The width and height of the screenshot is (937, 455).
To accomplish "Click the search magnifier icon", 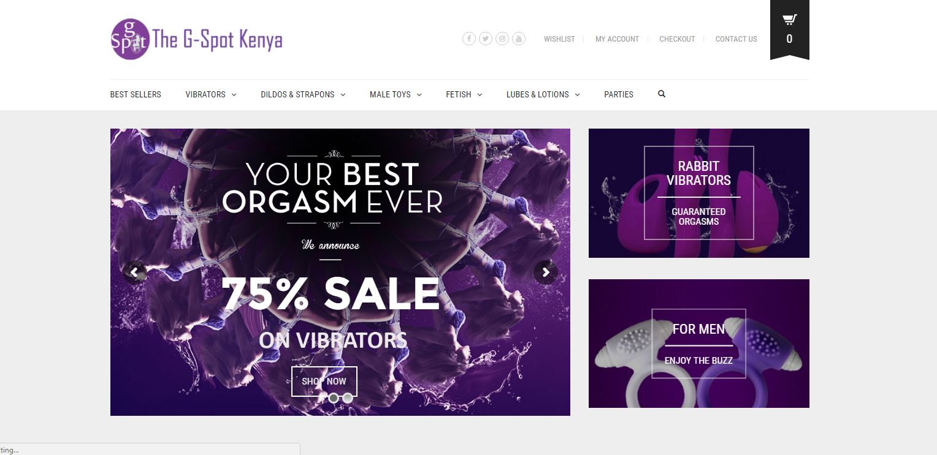I will [x=662, y=94].
